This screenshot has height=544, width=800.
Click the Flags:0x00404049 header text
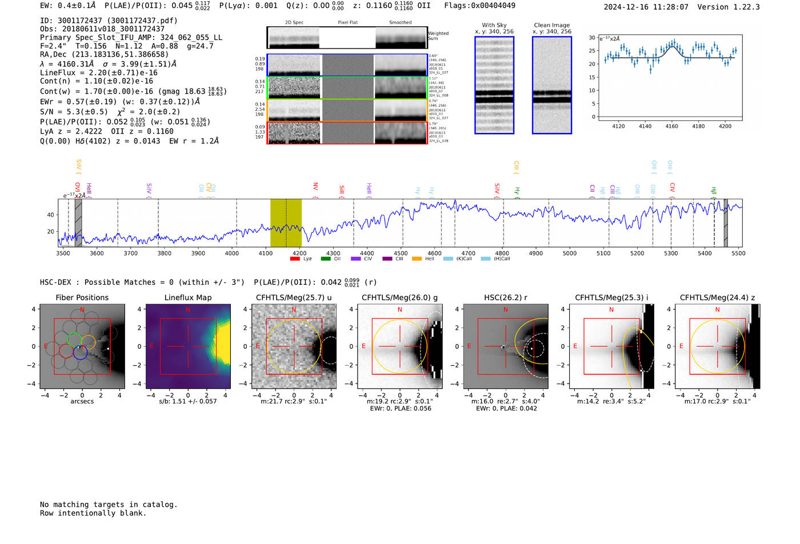(479, 6)
